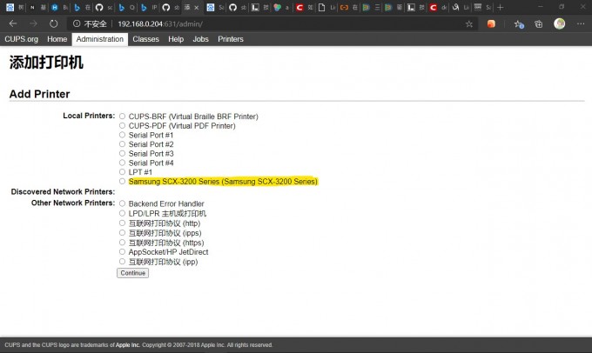
Task: Open the Collections icon in toolbar
Action: (539, 23)
